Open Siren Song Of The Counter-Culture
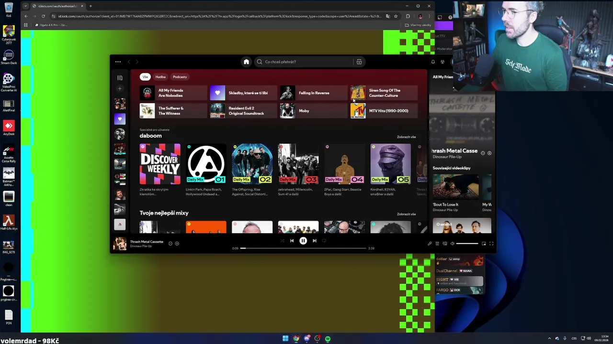Screen dimensions: 613x344 (x=384, y=93)
